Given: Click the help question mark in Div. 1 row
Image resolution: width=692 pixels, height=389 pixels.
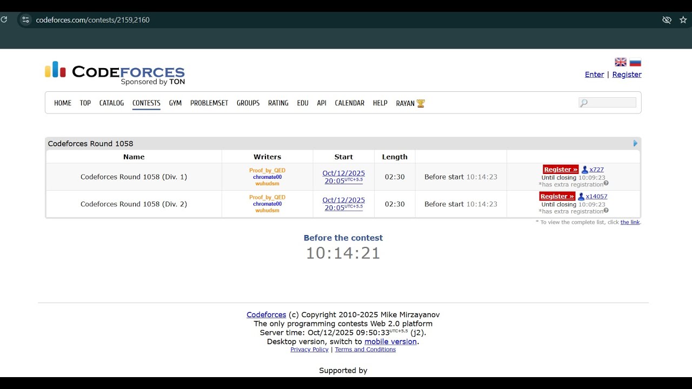Looking at the screenshot, I should (x=606, y=183).
